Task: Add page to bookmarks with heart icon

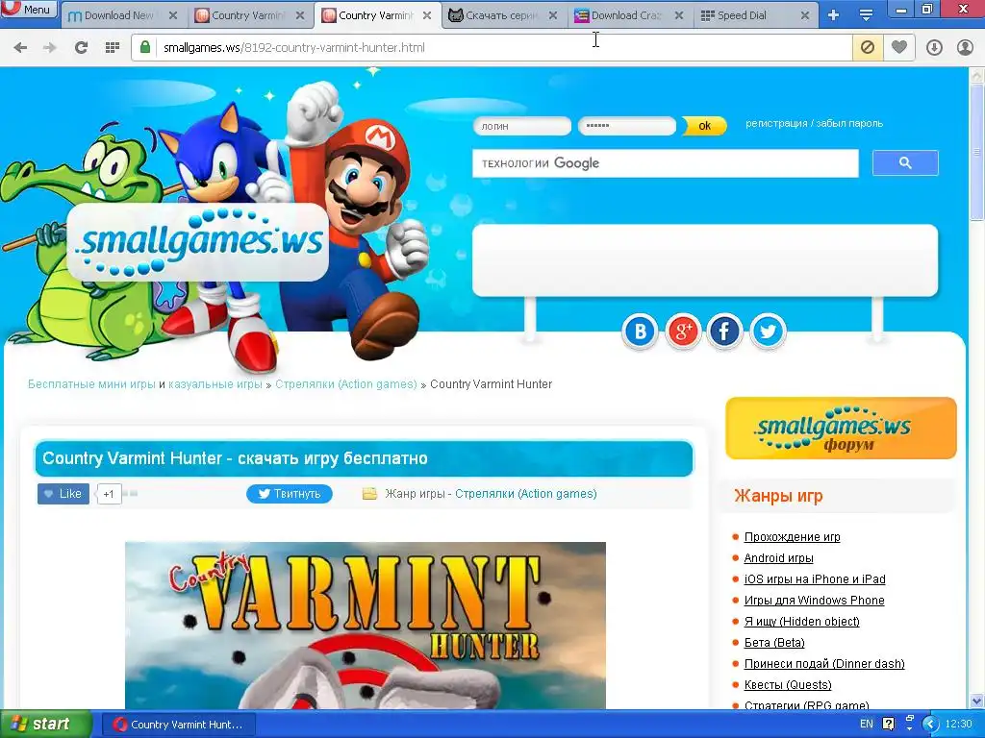Action: [899, 47]
